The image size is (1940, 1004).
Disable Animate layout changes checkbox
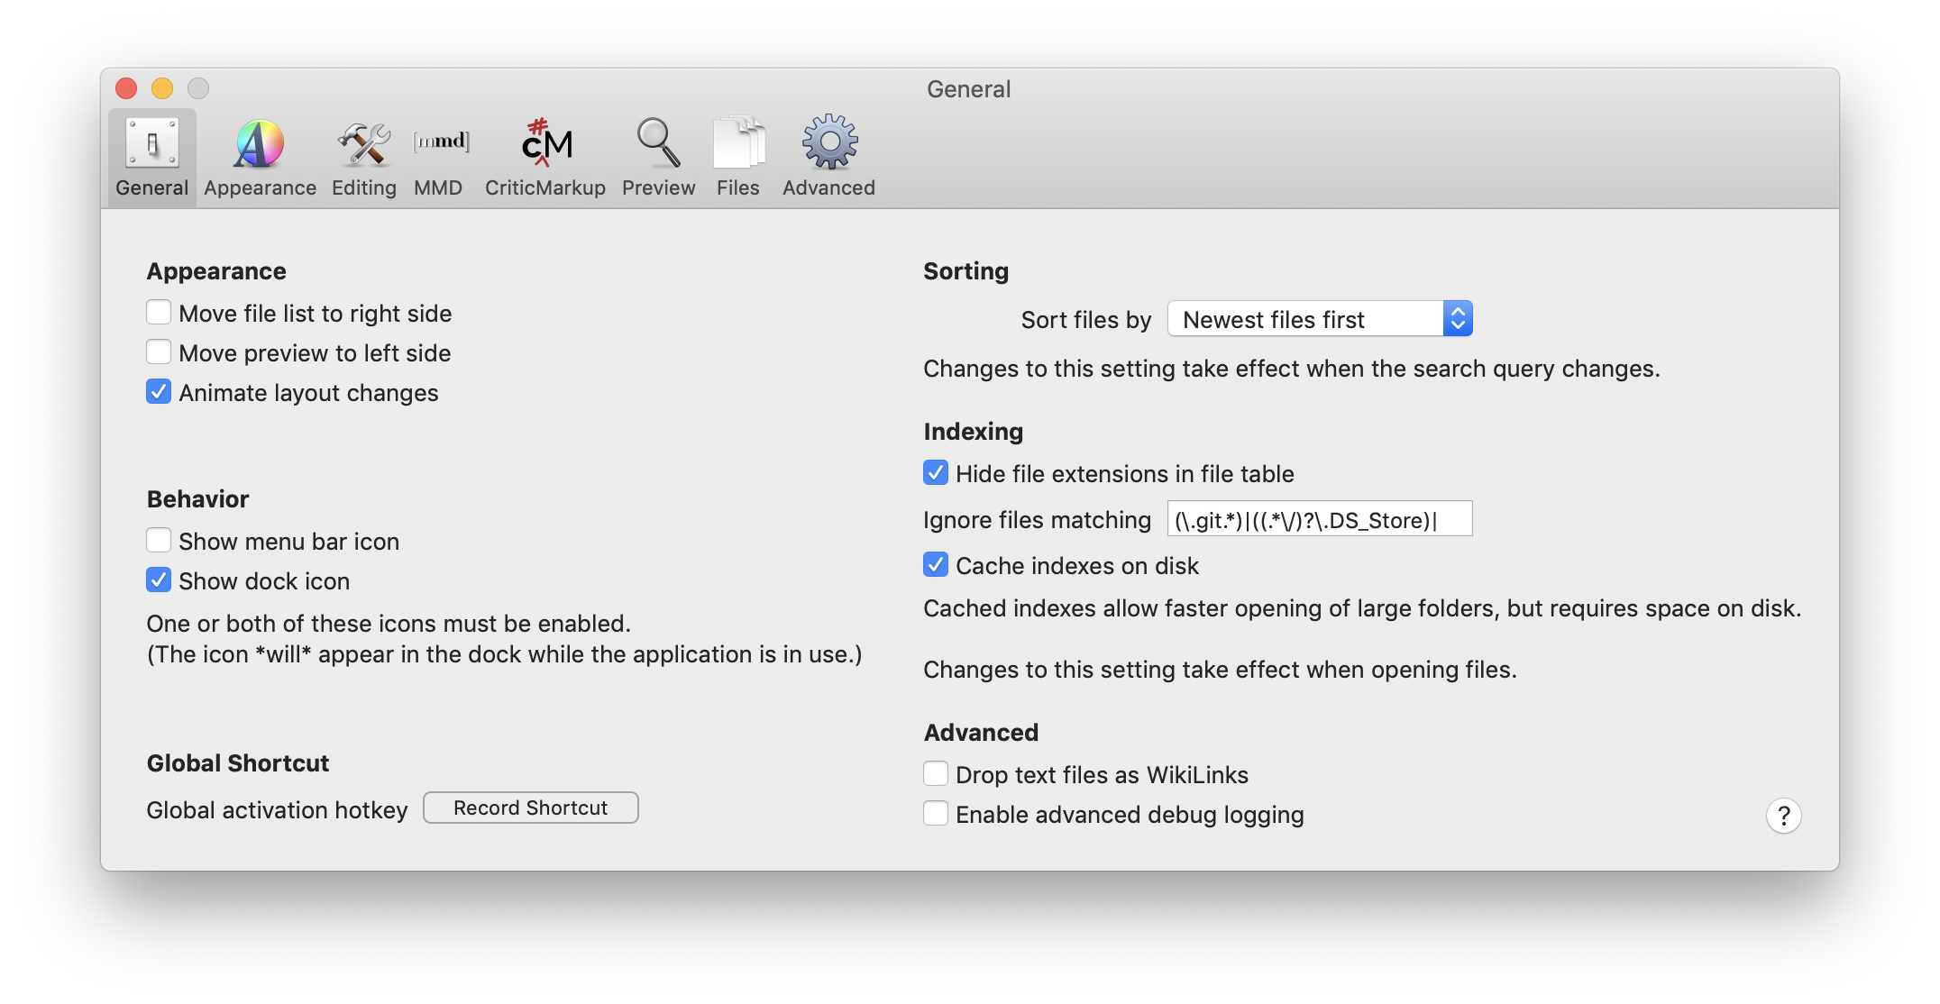(159, 392)
